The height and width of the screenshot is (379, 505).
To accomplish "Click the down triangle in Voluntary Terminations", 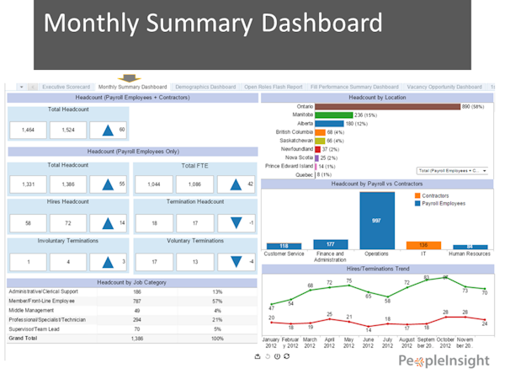I will click(237, 262).
